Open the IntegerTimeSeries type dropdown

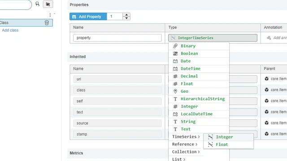(213, 38)
